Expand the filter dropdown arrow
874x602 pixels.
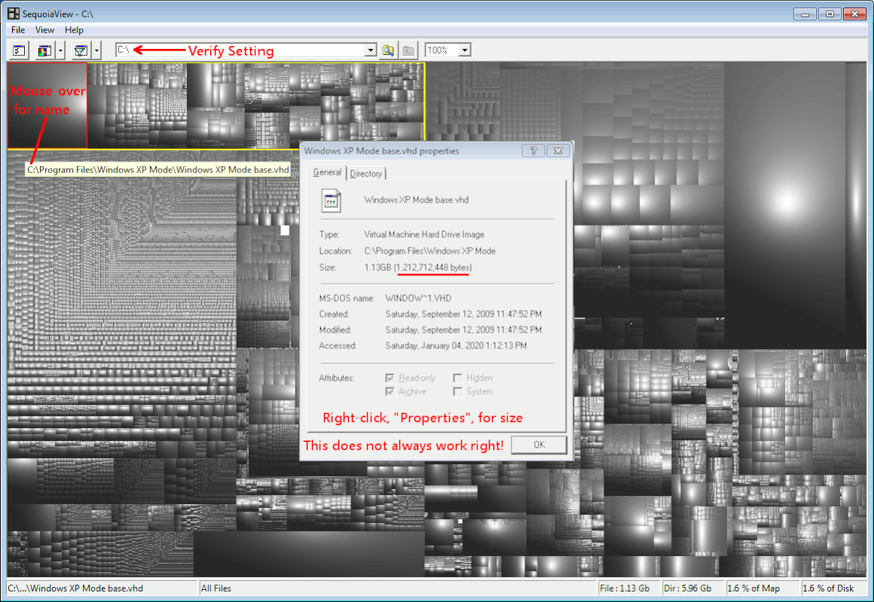(96, 50)
